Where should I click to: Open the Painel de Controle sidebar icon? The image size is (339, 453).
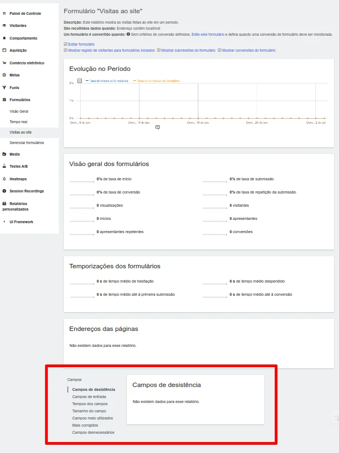pos(4,13)
